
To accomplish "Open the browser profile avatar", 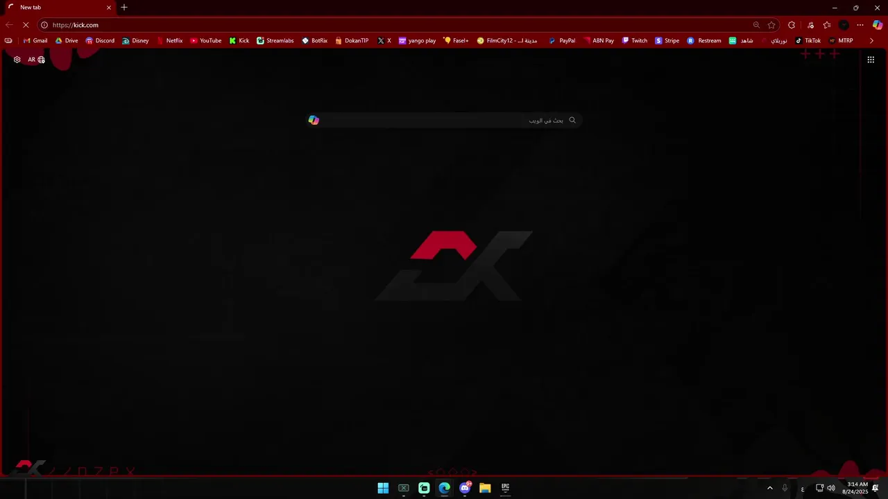I will tap(844, 25).
